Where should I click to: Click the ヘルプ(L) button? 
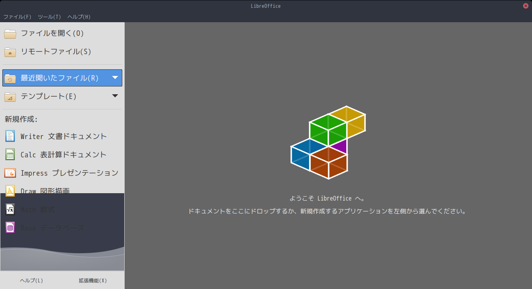pos(32,280)
